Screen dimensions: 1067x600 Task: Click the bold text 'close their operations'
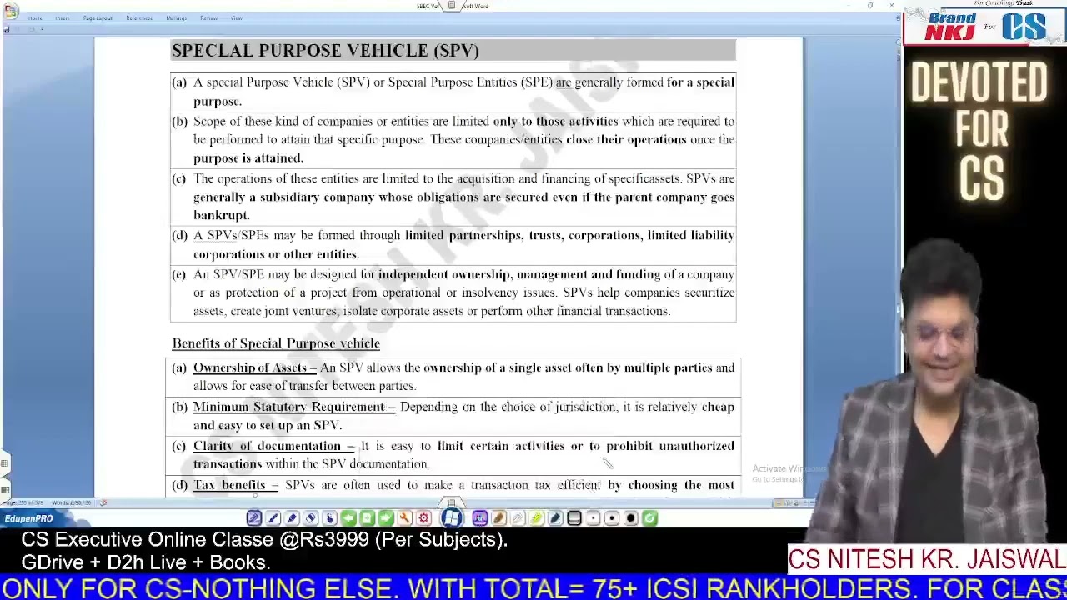tap(626, 139)
